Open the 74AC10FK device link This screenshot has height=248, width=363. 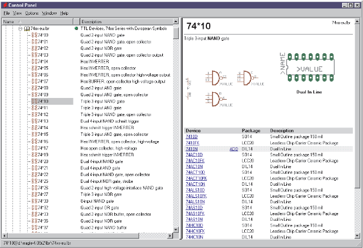(x=195, y=161)
